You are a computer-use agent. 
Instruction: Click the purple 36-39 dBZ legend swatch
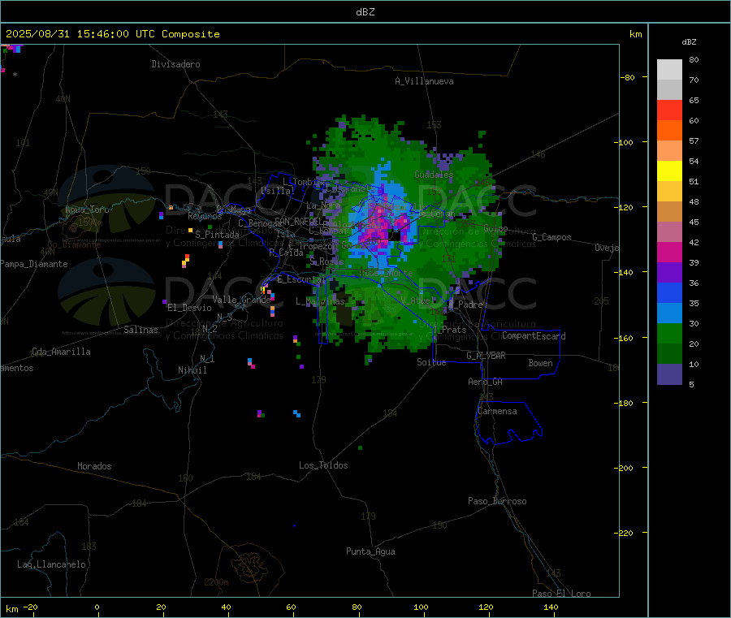[669, 273]
